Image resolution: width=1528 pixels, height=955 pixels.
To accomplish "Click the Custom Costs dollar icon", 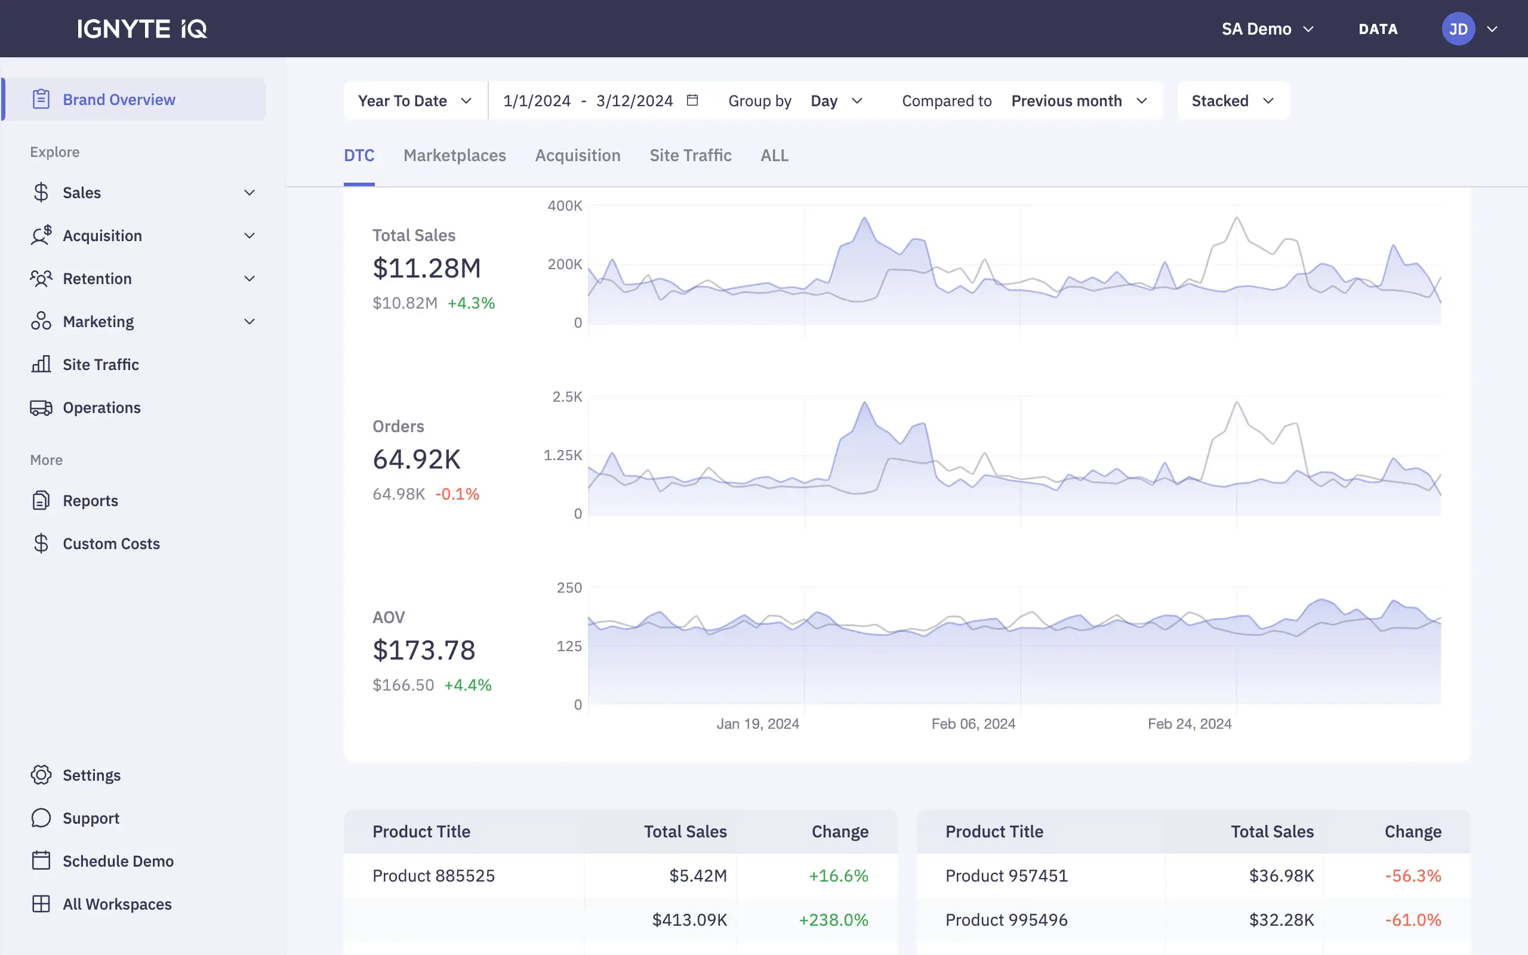I will click(41, 543).
